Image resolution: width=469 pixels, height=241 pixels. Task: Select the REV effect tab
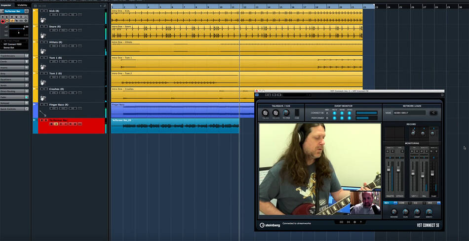point(391,202)
